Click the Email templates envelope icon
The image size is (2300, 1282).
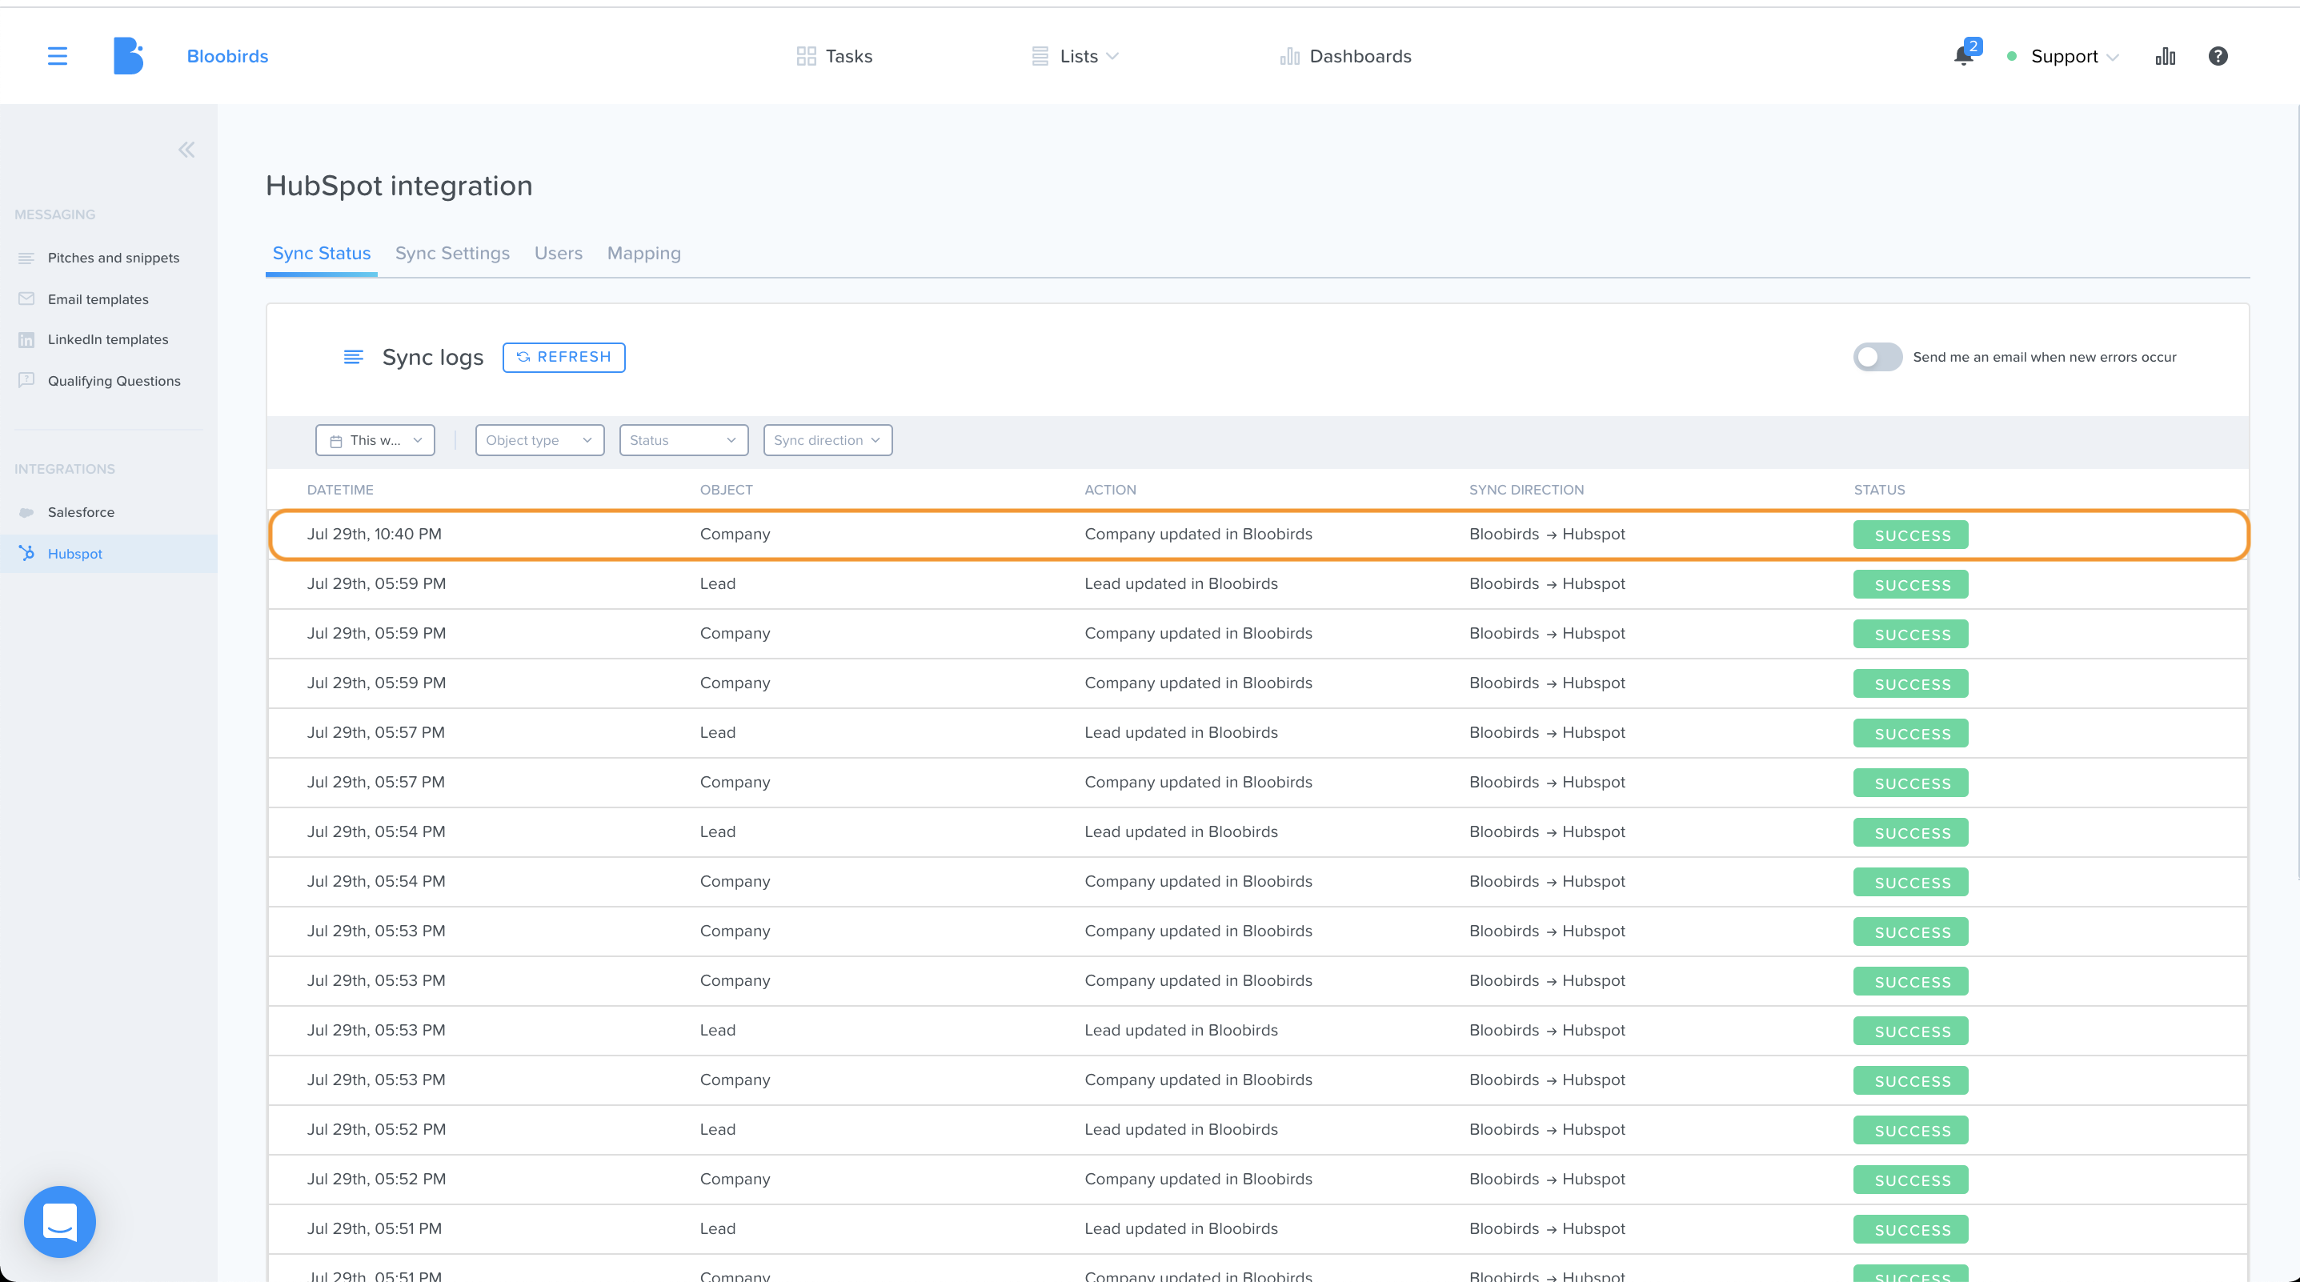pyautogui.click(x=26, y=299)
